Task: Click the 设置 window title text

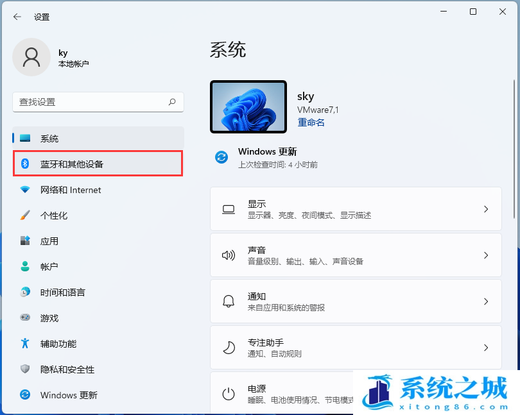Action: pos(42,17)
